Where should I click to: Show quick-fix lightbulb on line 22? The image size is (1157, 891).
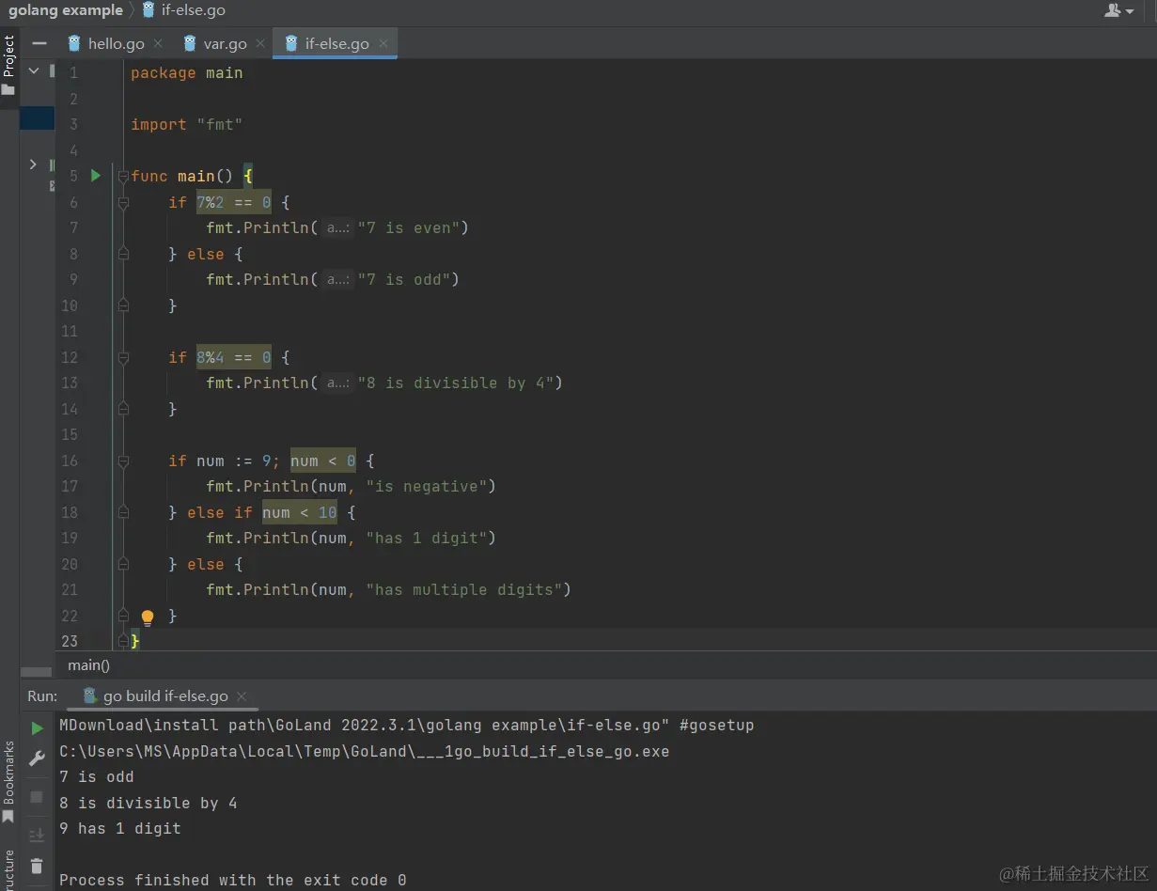coord(148,617)
